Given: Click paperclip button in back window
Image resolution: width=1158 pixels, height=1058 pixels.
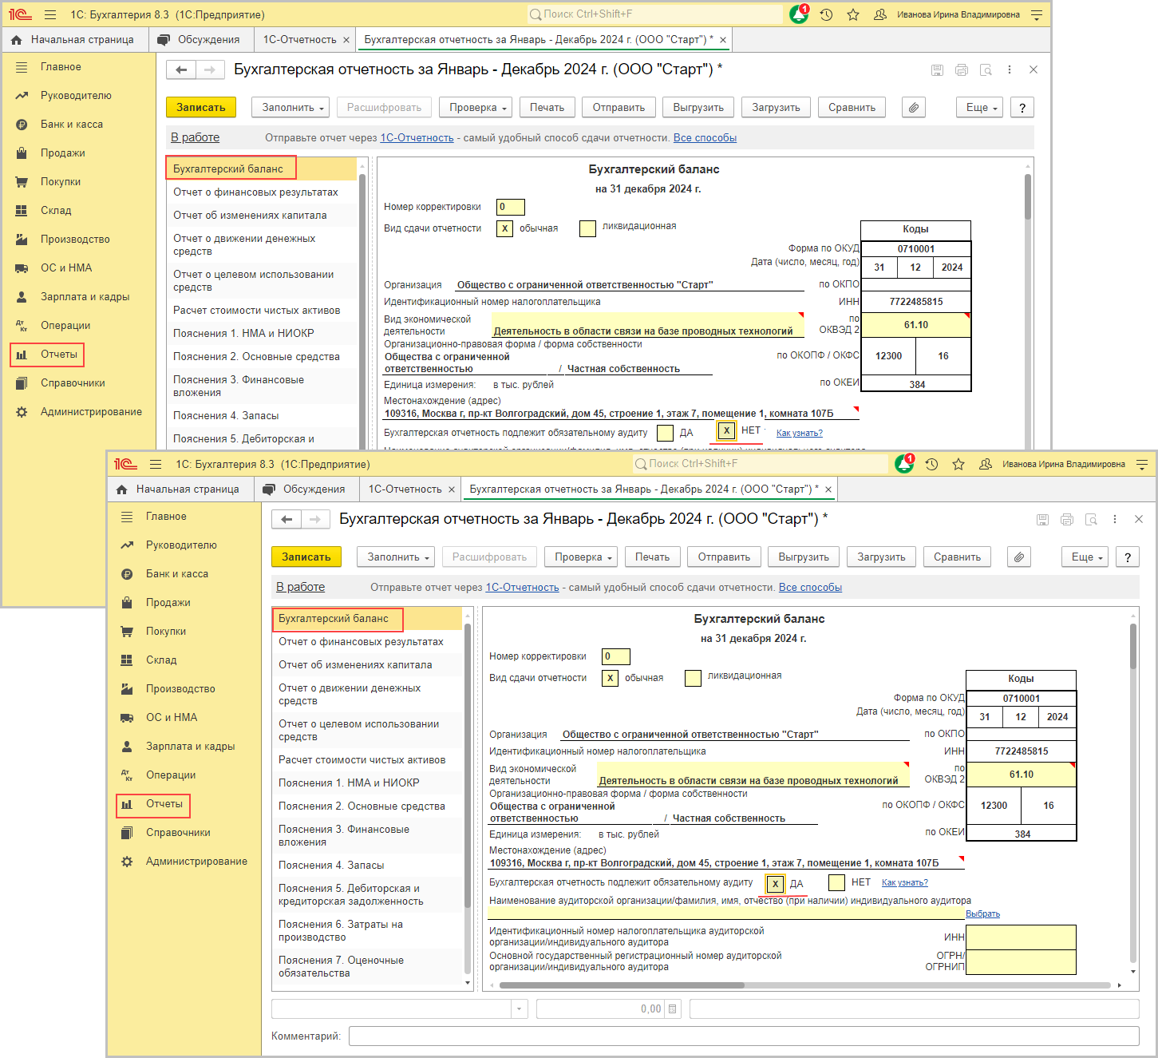Looking at the screenshot, I should tap(914, 107).
